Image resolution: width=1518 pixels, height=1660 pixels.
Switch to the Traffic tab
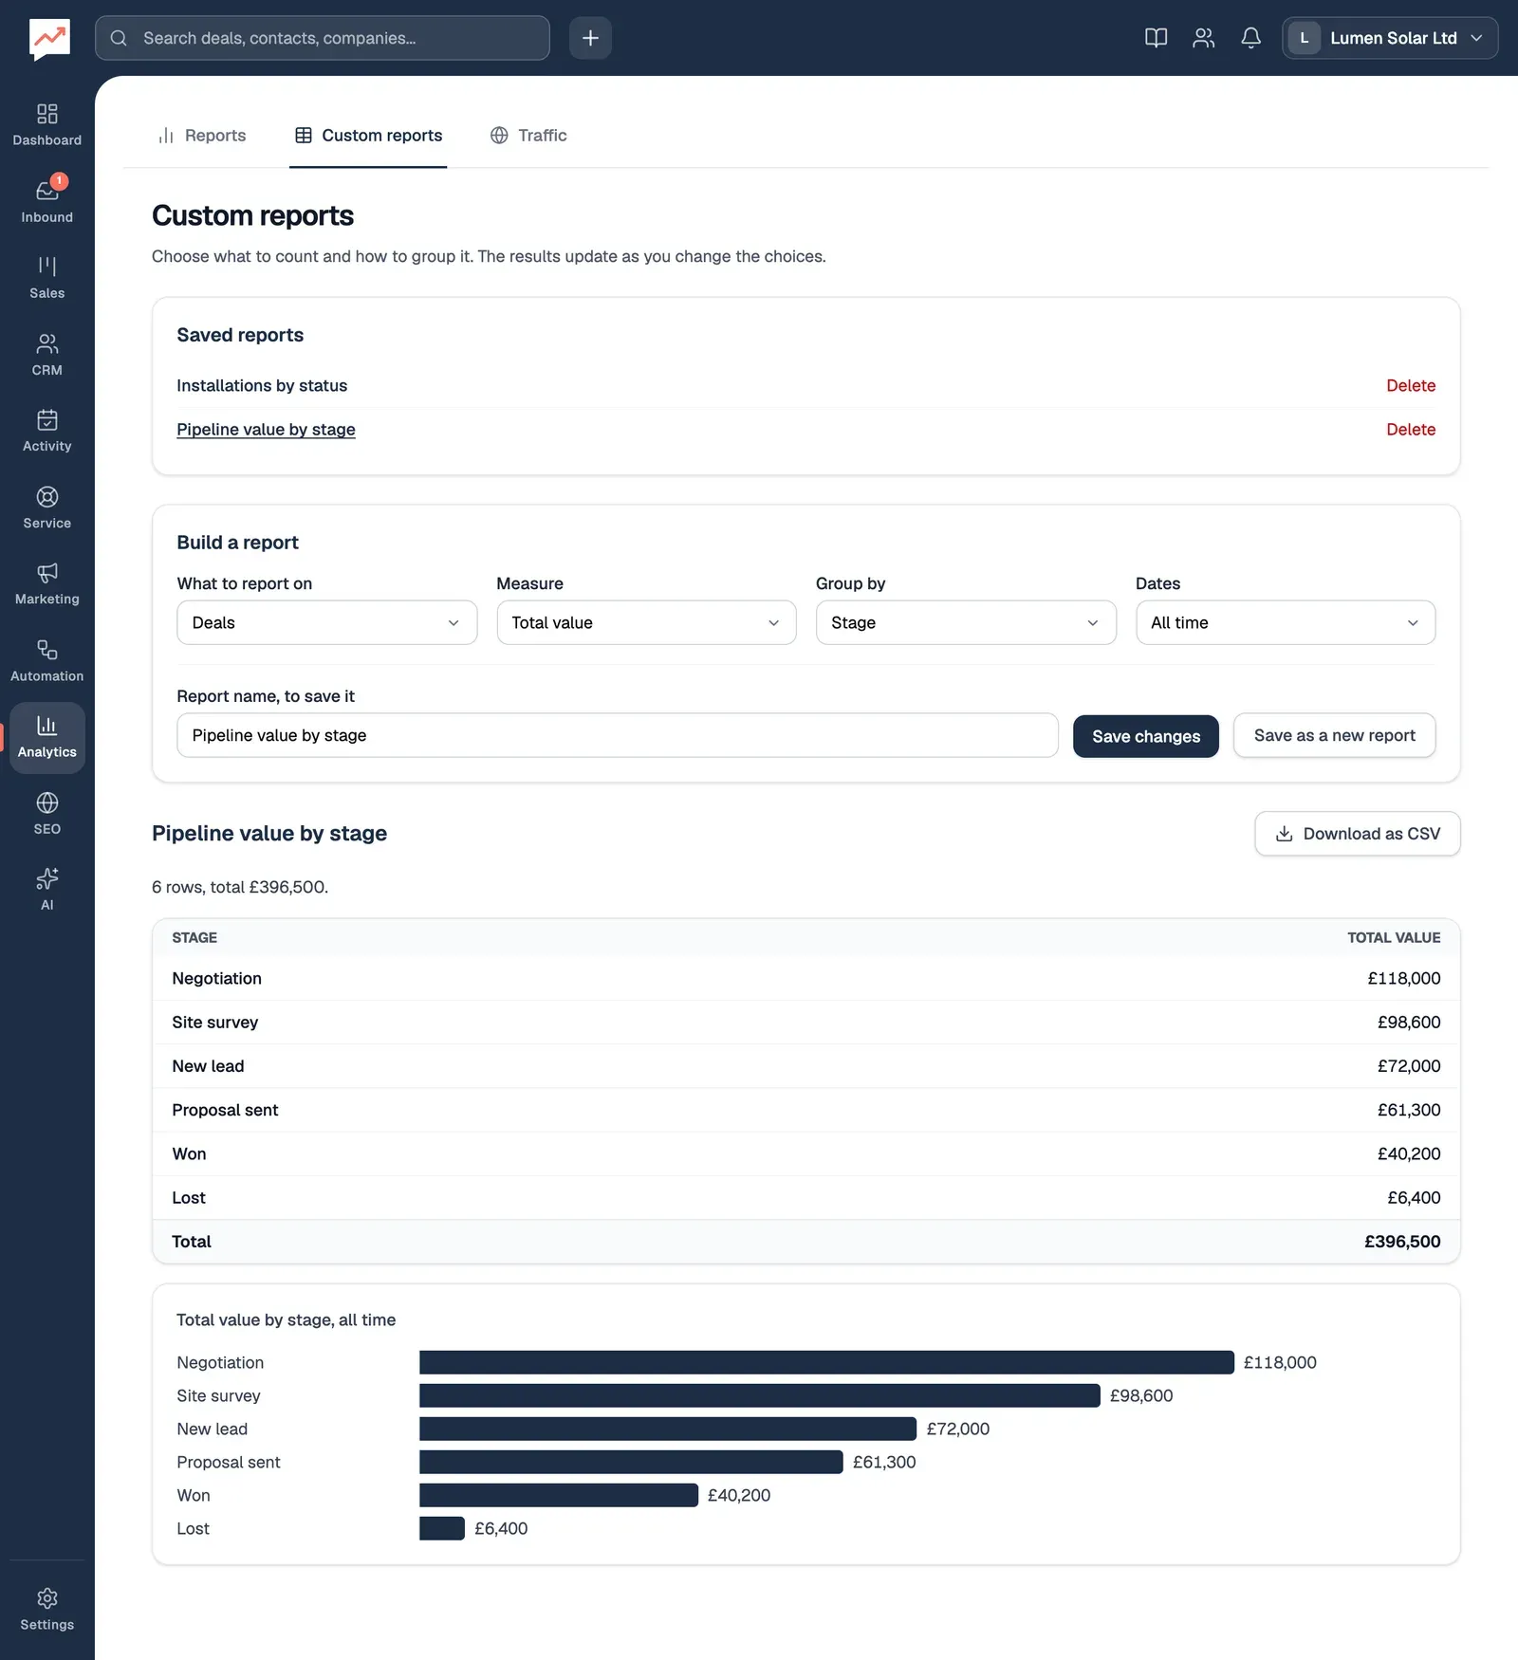coord(528,136)
